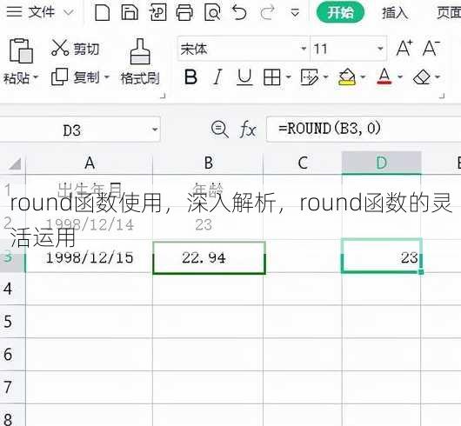
Task: Open the quick access toolbar customize dropdown
Action: pyautogui.click(x=295, y=13)
